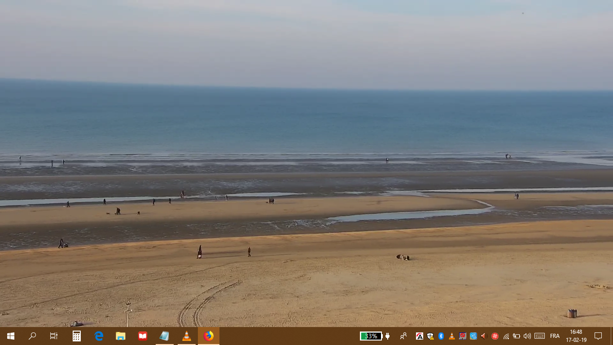Open Microsoft Edge from the taskbar
The height and width of the screenshot is (345, 613).
click(99, 336)
